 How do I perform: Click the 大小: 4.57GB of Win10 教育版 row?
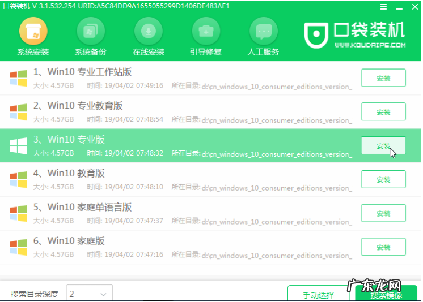pos(53,187)
